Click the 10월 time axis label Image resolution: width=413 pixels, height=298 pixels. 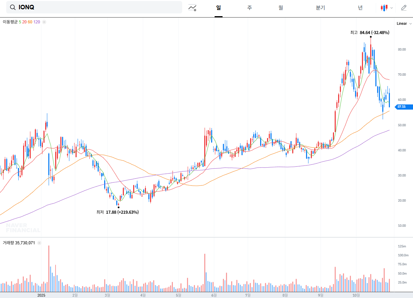click(x=356, y=295)
